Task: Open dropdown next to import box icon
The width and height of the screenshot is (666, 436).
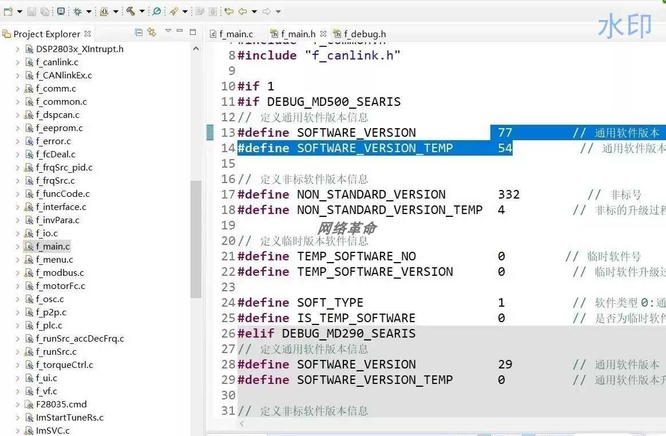Action: 116,12
